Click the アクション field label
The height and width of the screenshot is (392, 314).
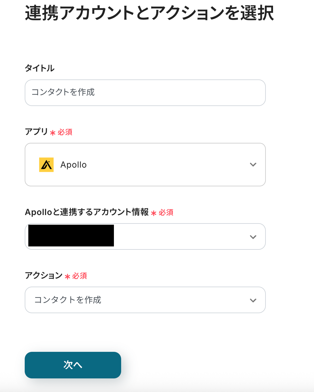44,275
